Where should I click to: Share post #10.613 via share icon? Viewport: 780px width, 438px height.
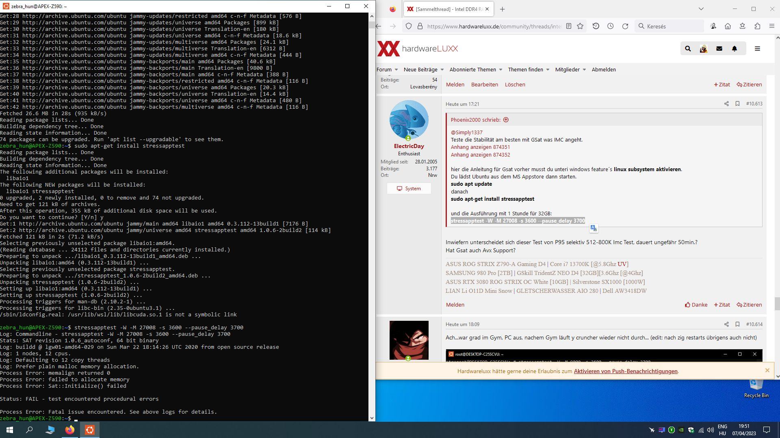point(726,104)
